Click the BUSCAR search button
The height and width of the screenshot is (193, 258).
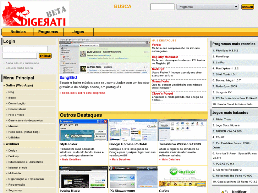coord(247,7)
